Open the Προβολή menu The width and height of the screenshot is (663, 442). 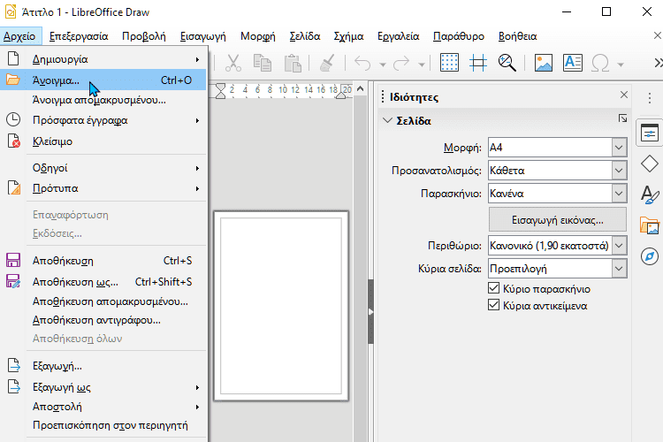tap(144, 36)
